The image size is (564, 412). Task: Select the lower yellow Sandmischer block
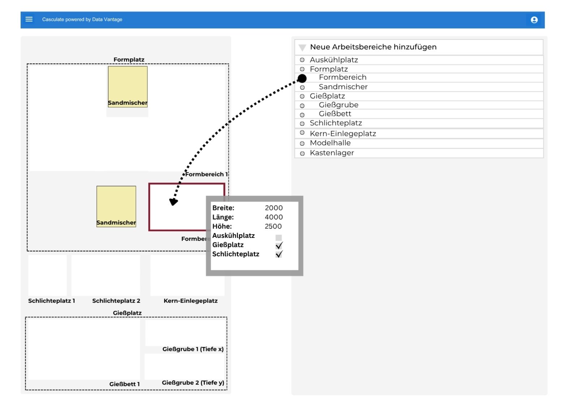point(116,206)
